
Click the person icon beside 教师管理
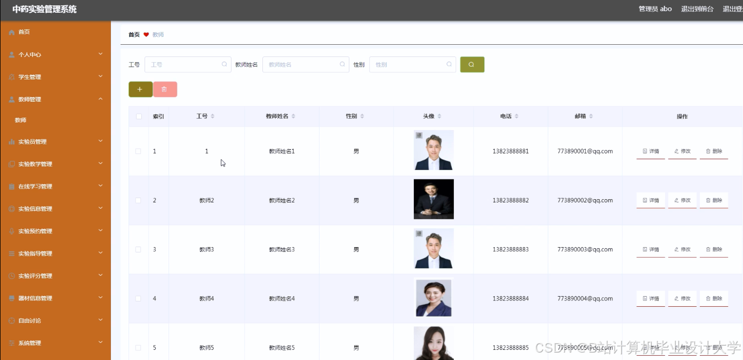pos(12,100)
